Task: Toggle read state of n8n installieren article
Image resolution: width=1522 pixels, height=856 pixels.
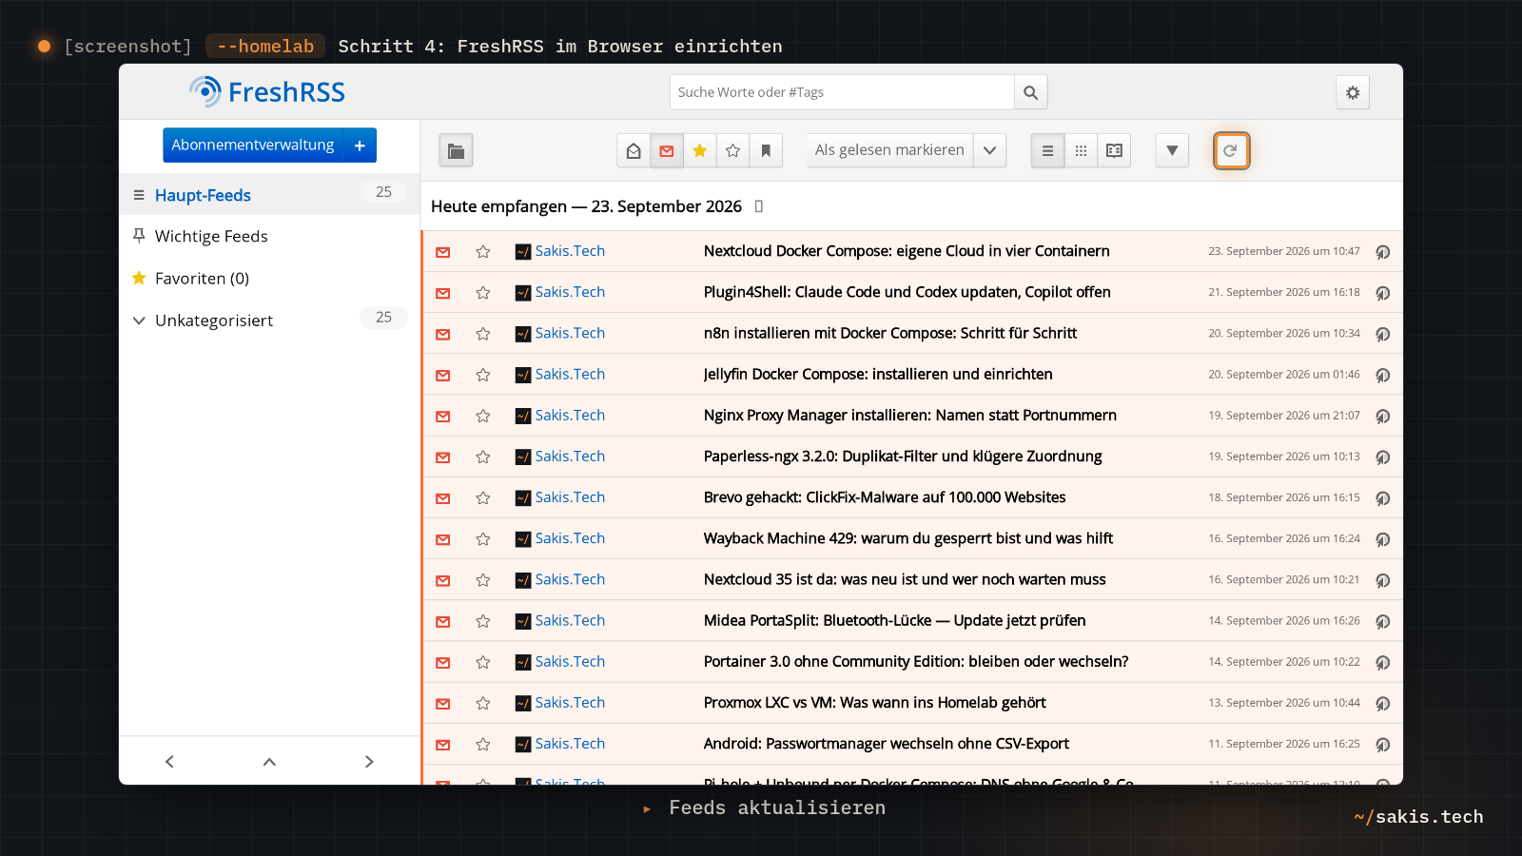Action: 443,334
